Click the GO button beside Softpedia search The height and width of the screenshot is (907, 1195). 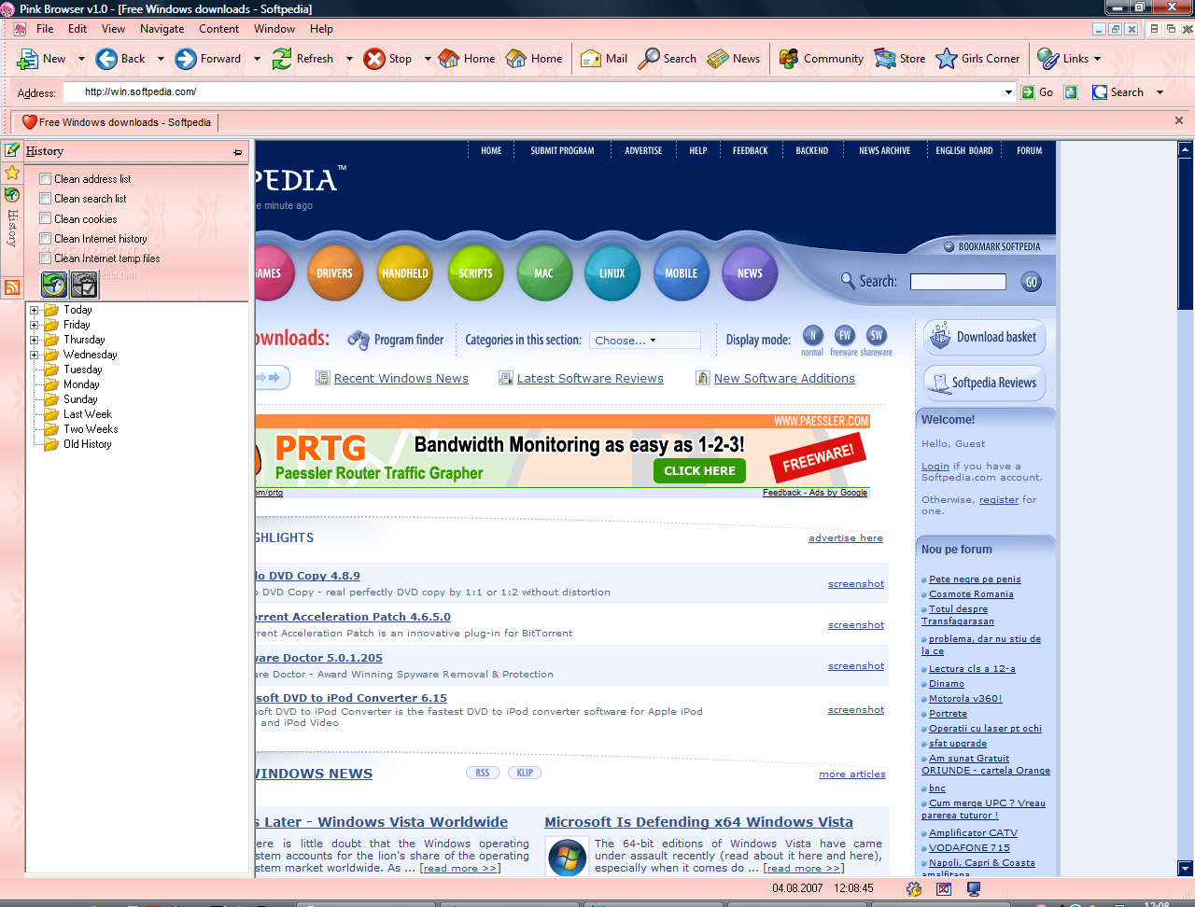(1031, 282)
